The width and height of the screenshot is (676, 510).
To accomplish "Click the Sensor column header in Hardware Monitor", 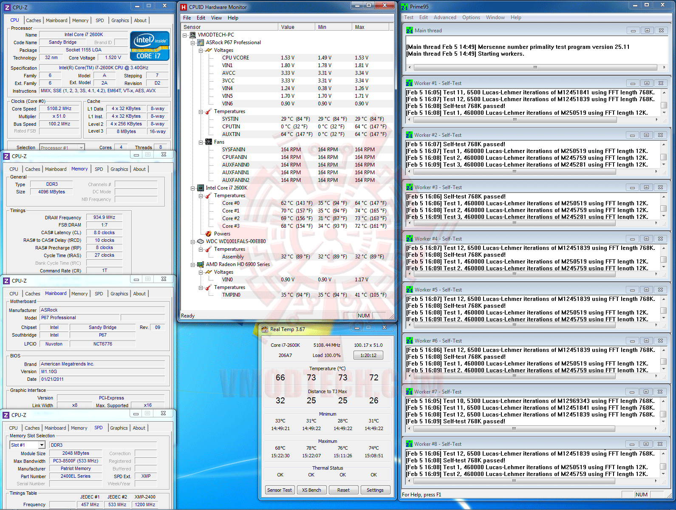I will coord(230,27).
